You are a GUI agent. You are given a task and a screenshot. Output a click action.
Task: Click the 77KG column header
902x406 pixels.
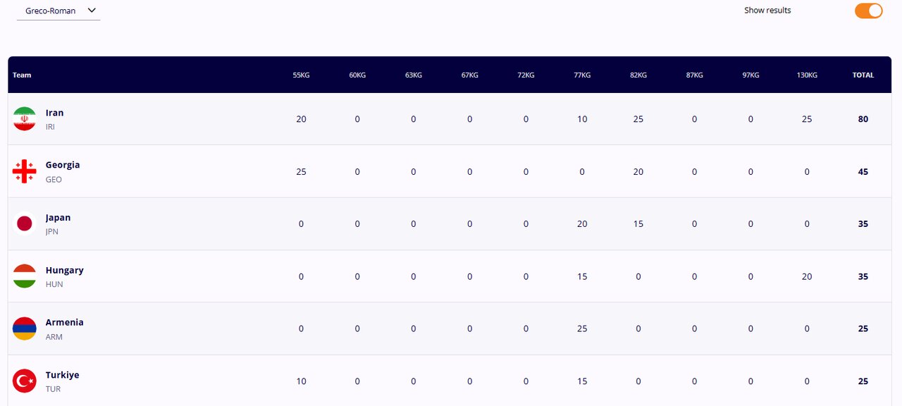582,75
